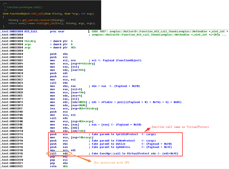Viewport: 229px width, 169px height.
Task: Click the fake param1 lpAddress comment
Action: 130,147
